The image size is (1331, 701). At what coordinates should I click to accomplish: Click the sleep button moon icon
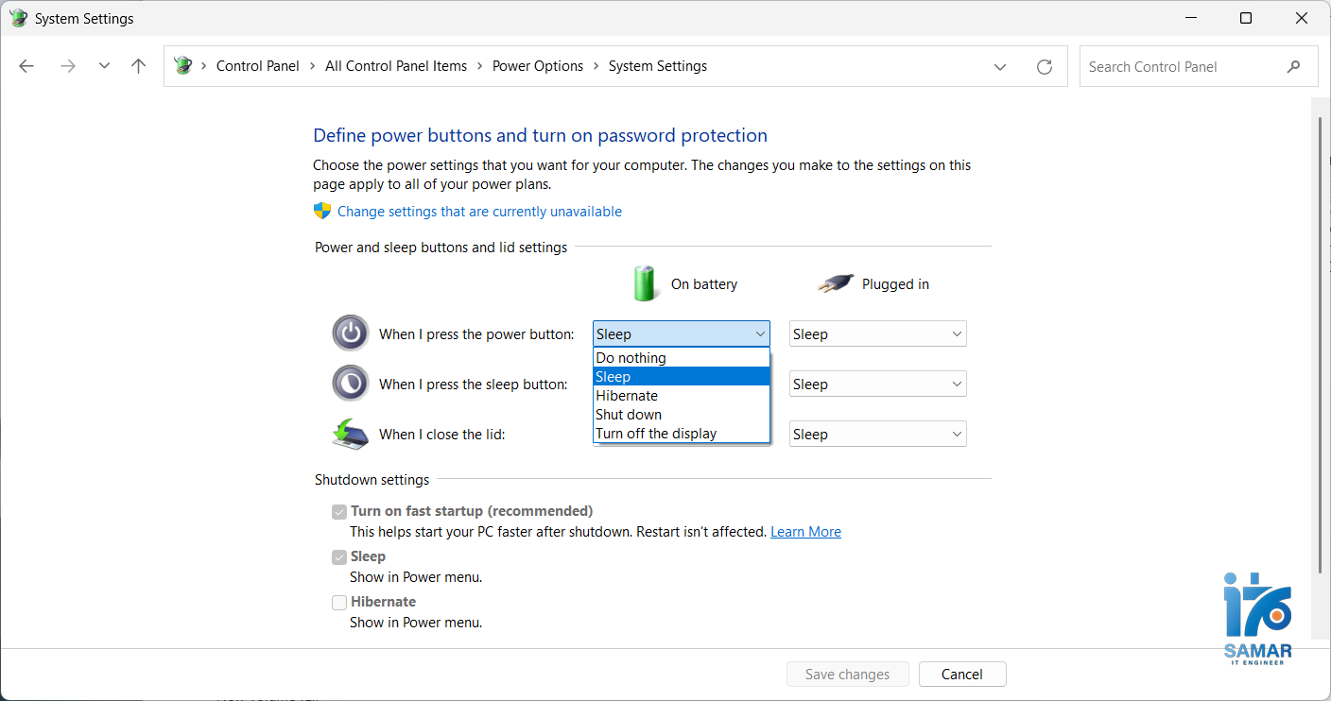pyautogui.click(x=350, y=384)
